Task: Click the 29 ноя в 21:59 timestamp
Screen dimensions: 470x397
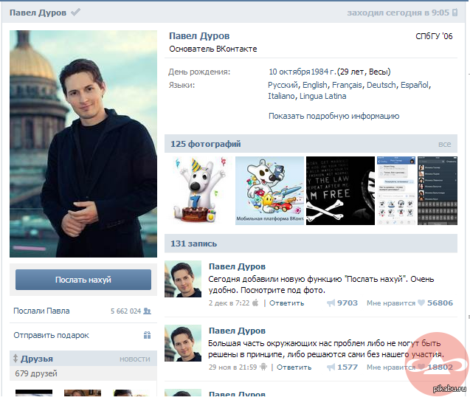Action: [233, 367]
